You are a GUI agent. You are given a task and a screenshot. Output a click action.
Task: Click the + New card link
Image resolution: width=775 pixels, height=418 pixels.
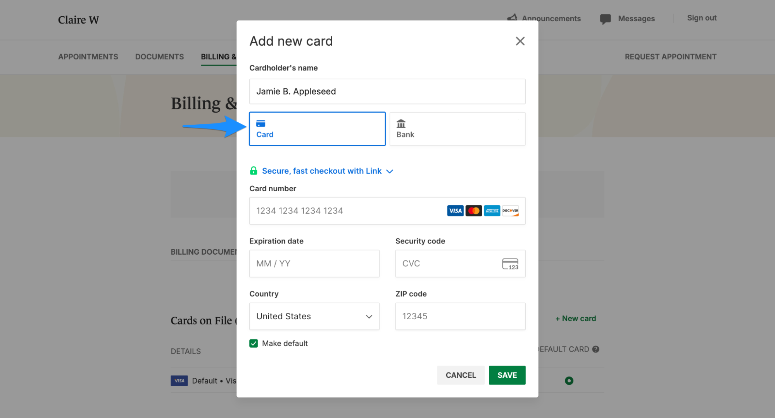[576, 319]
